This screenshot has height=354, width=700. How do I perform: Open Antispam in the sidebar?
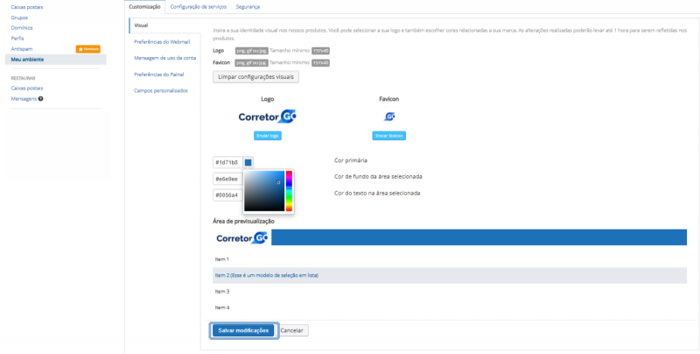click(21, 49)
